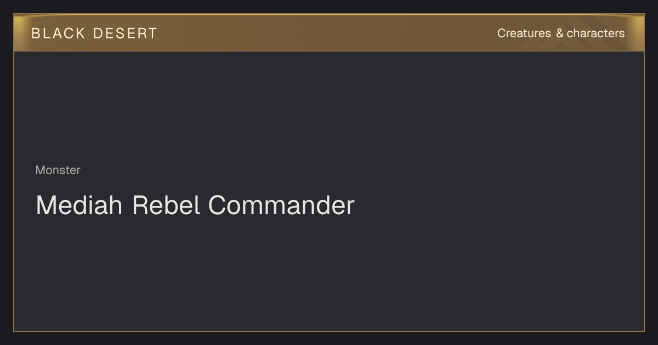Click the dark card area above Monster
Screen dimensions: 658x345
[329, 107]
